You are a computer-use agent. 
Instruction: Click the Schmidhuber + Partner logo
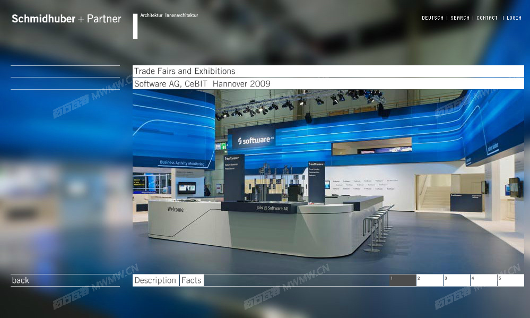pyautogui.click(x=66, y=19)
